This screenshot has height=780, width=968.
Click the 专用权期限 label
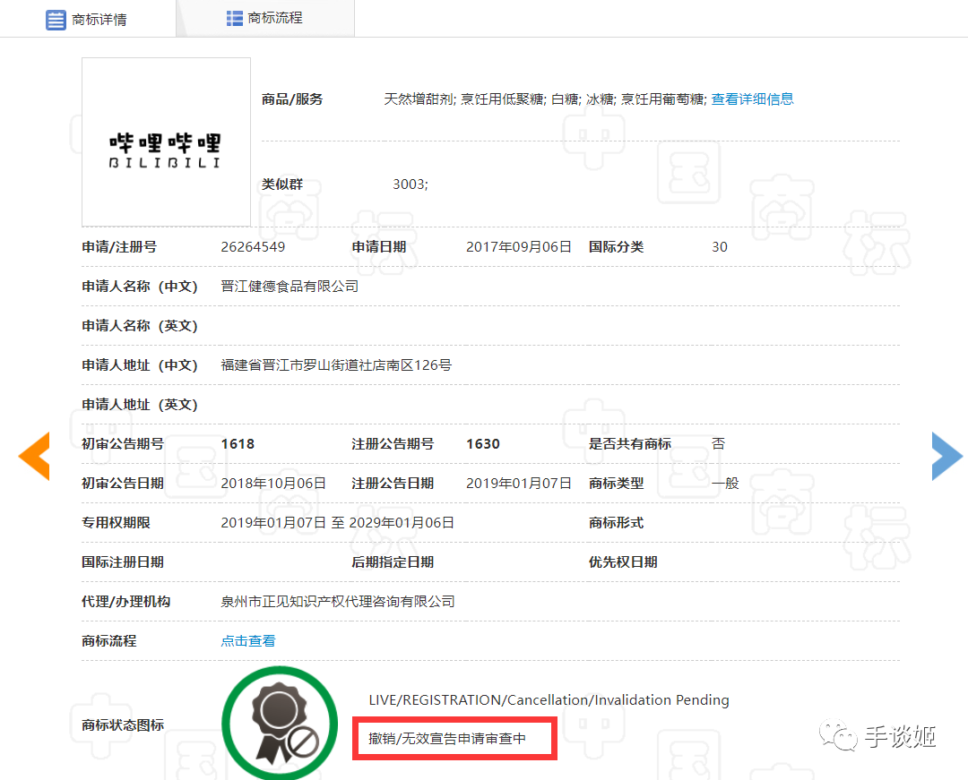116,523
